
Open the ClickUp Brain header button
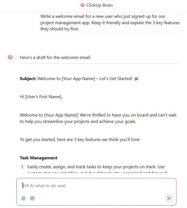pyautogui.click(x=97, y=5)
